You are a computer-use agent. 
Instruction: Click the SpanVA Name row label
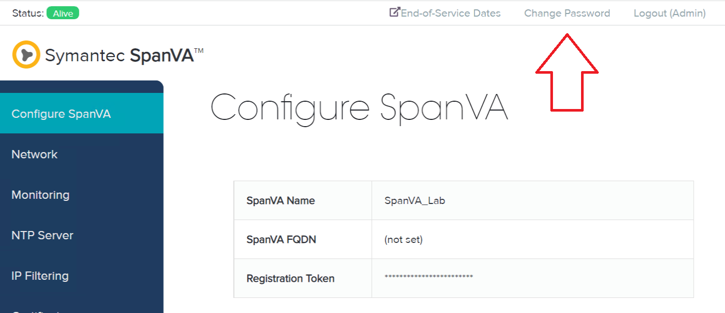[x=281, y=201]
